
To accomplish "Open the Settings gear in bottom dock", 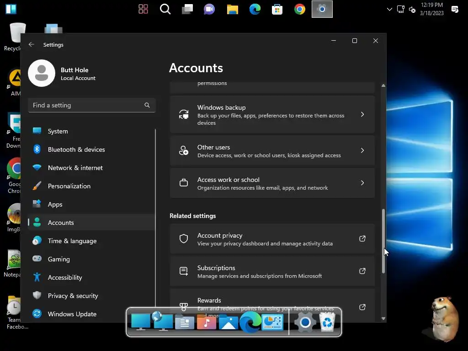I will [x=305, y=322].
